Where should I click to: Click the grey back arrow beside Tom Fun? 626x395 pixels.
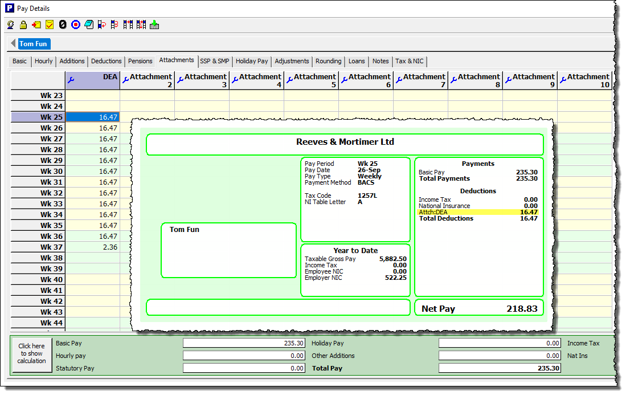click(13, 43)
